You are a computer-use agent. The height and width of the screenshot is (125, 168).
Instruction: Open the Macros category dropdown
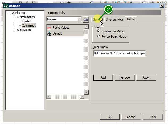79,19
